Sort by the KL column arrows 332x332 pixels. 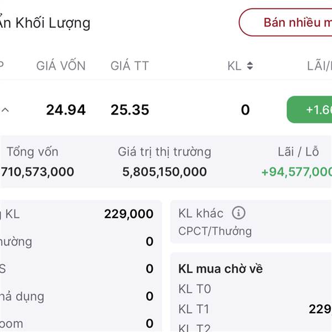click(x=250, y=66)
